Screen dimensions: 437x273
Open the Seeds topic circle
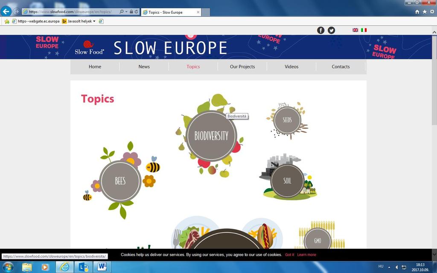tap(287, 120)
